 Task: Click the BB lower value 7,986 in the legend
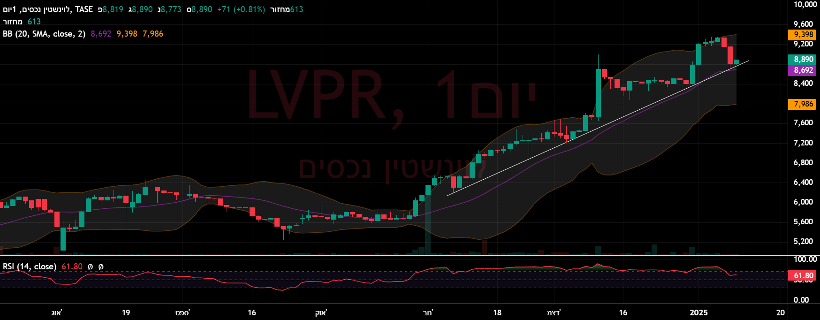click(153, 34)
